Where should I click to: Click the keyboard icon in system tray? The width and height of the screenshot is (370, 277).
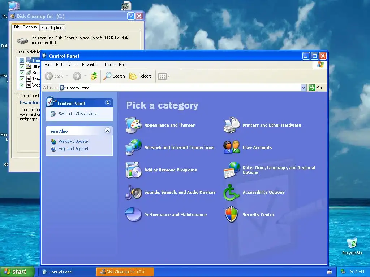coord(330,272)
